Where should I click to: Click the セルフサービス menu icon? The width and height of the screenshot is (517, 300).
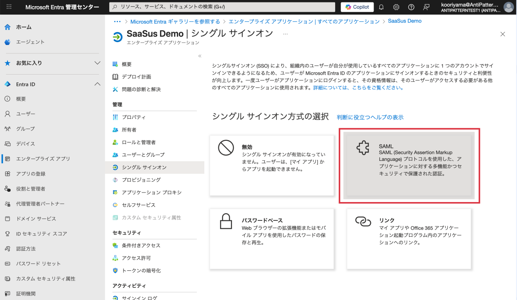115,205
